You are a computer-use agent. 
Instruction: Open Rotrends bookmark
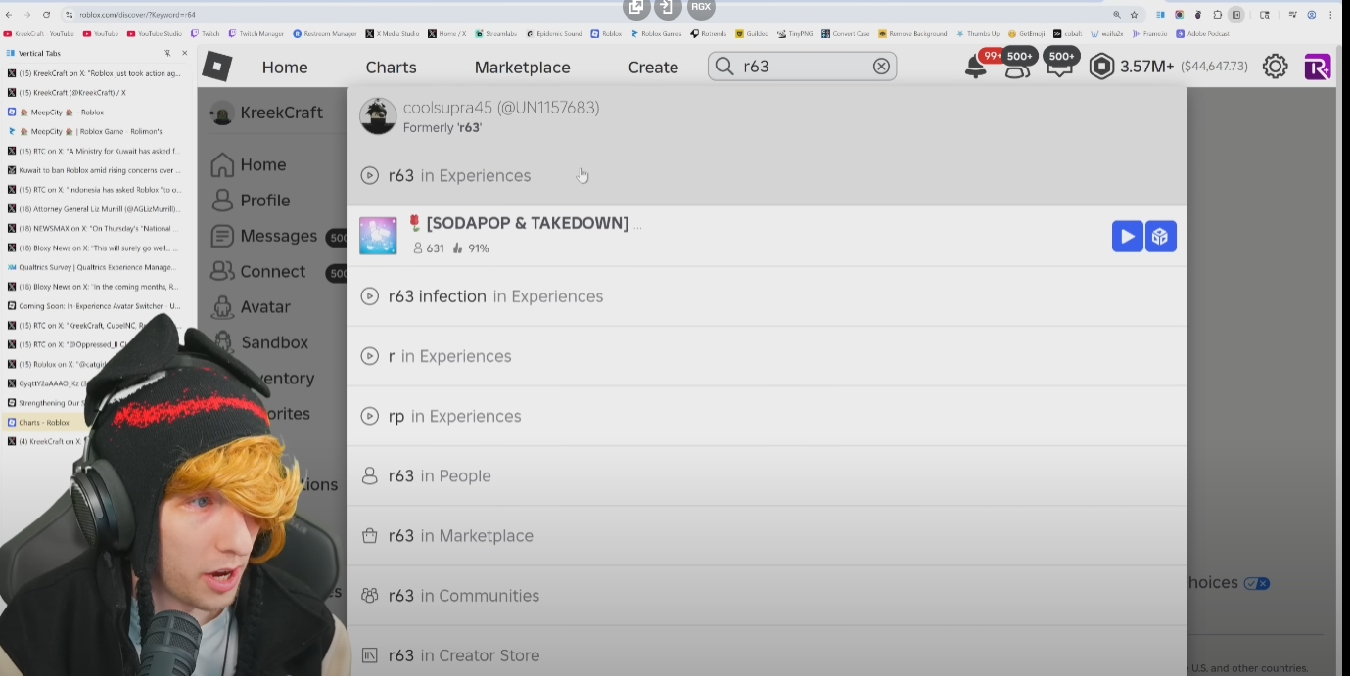click(x=708, y=34)
